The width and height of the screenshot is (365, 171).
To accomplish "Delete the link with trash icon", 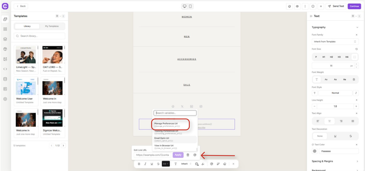I will [188, 155].
